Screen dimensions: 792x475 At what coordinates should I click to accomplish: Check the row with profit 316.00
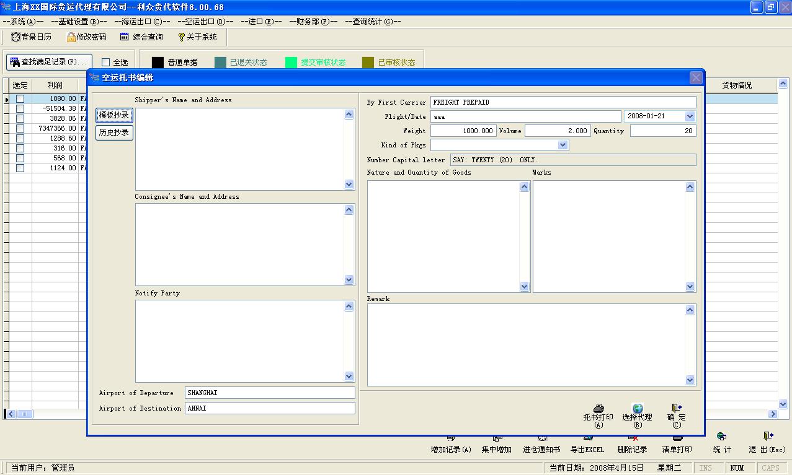point(20,148)
